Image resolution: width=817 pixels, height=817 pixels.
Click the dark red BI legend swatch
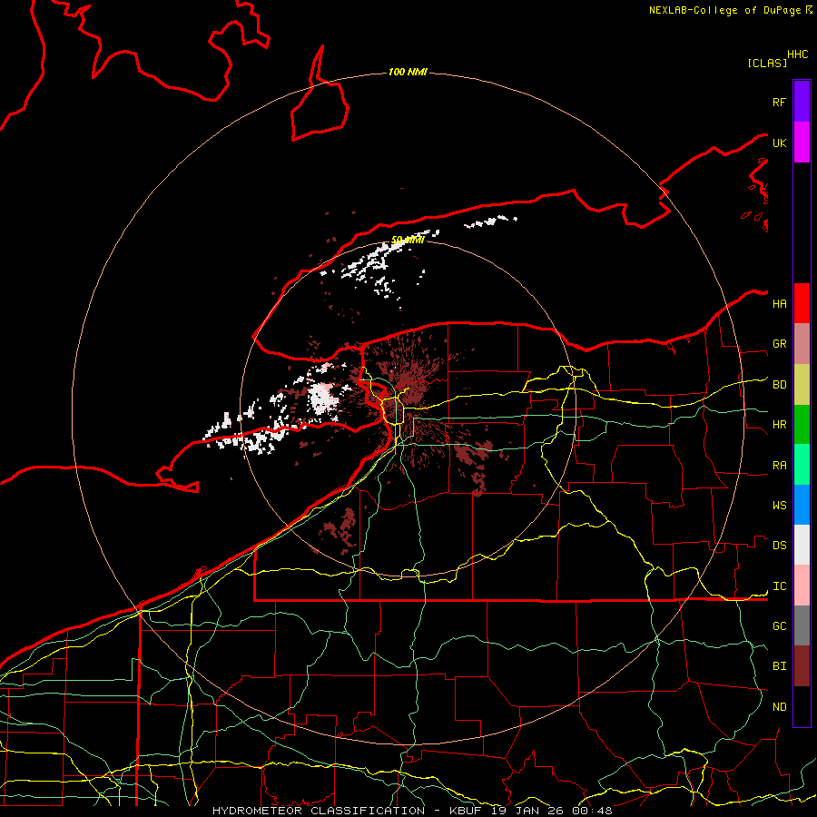pyautogui.click(x=802, y=666)
